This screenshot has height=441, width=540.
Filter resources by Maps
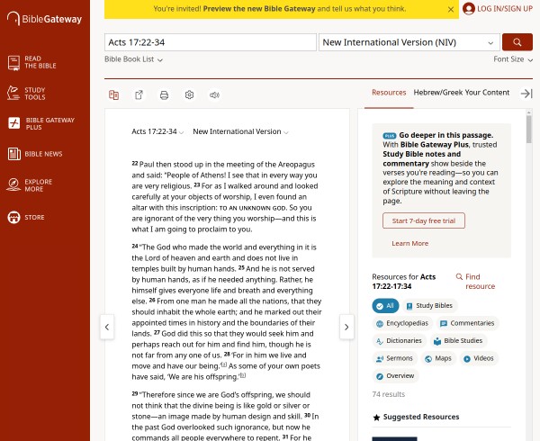click(438, 358)
